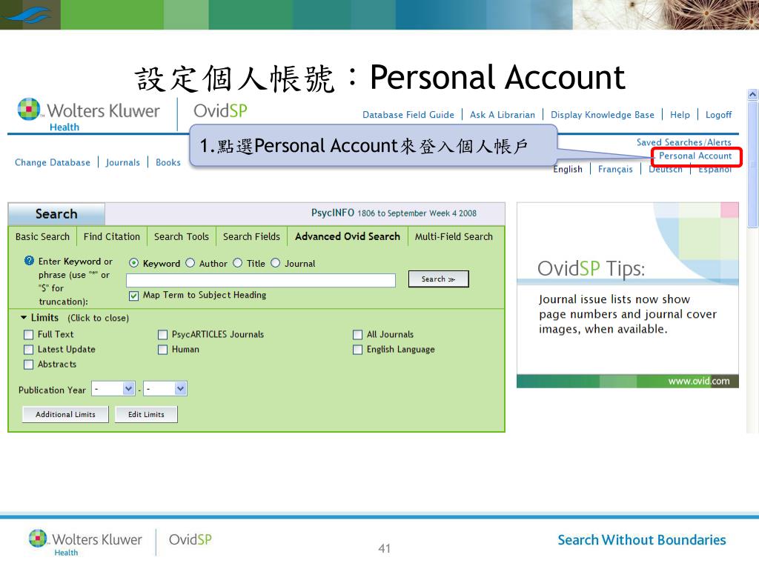Click the Change Database link
The width and height of the screenshot is (759, 569).
click(x=53, y=162)
